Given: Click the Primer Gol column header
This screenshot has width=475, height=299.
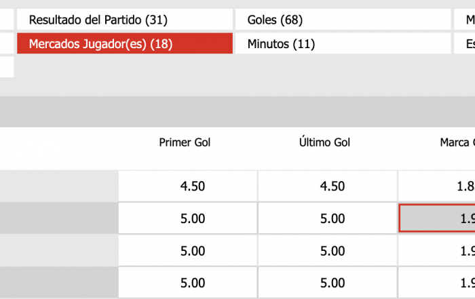Looking at the screenshot, I should 185,142.
